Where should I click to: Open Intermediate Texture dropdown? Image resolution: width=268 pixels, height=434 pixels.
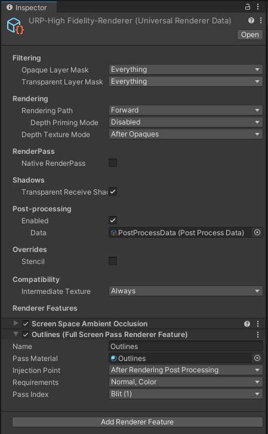pyautogui.click(x=186, y=291)
